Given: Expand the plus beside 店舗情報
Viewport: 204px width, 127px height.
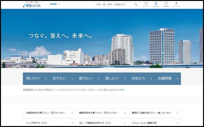Looking at the screenshot, I should pyautogui.click(x=178, y=79).
